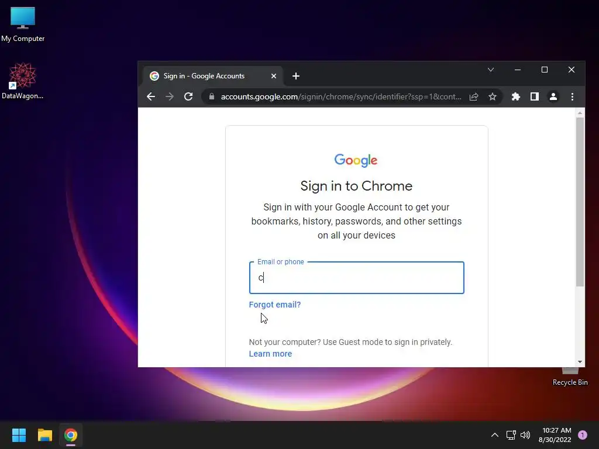Toggle the Chrome side panel icon

point(535,96)
